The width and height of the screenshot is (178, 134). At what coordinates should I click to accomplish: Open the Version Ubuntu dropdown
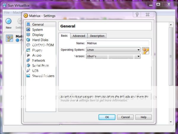(x=113, y=56)
